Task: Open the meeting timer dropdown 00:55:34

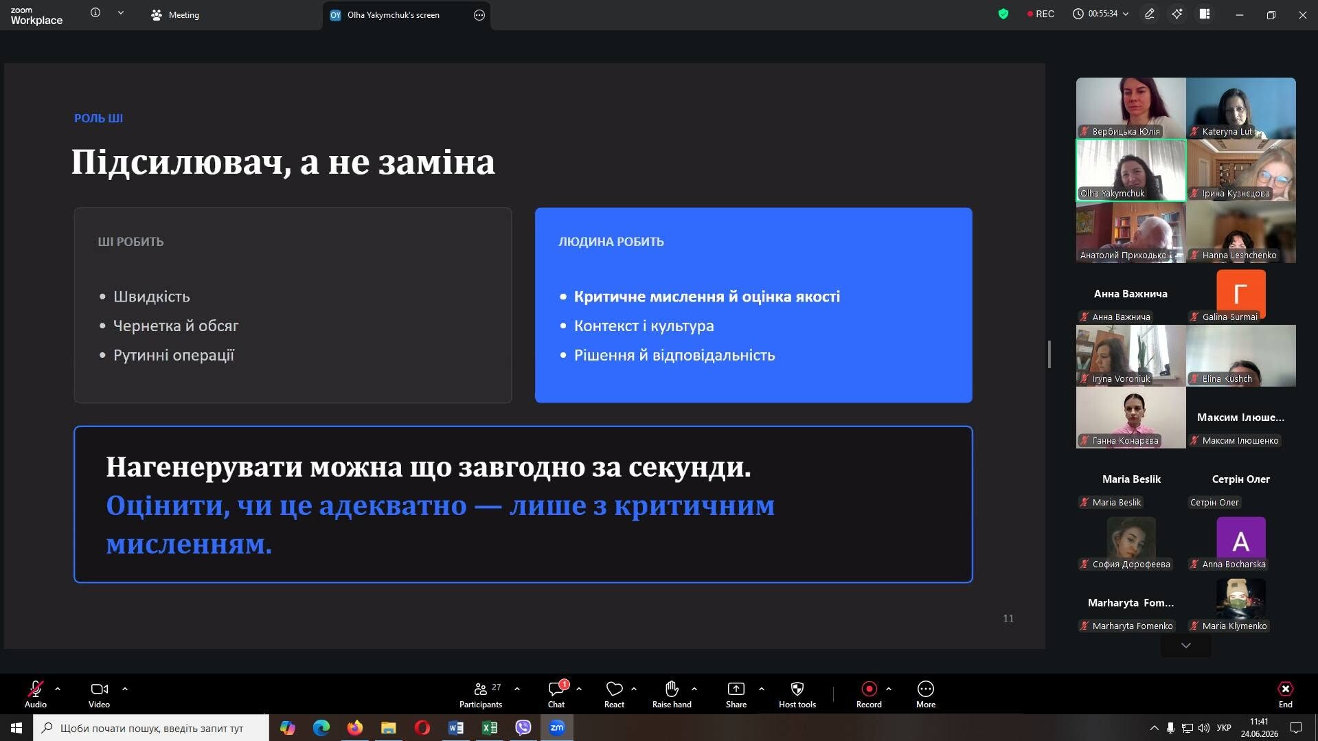Action: 1101,14
